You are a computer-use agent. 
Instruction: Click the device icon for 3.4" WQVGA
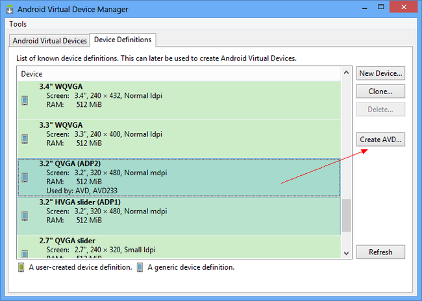coord(25,101)
